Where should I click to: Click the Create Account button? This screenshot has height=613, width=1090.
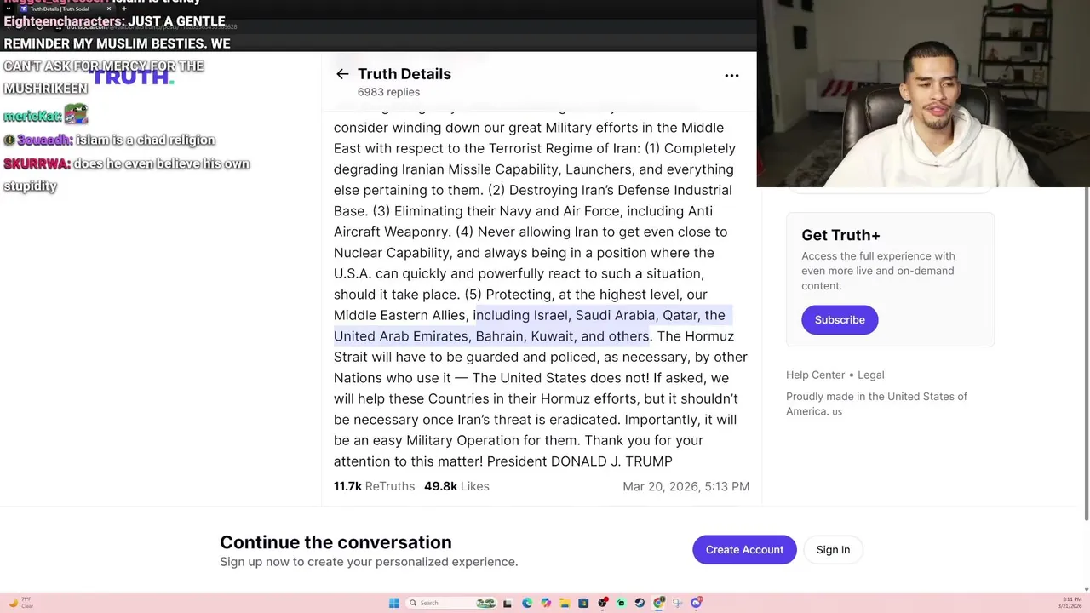point(744,549)
